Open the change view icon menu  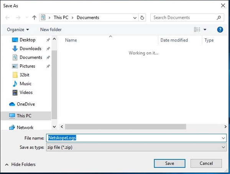(200, 30)
